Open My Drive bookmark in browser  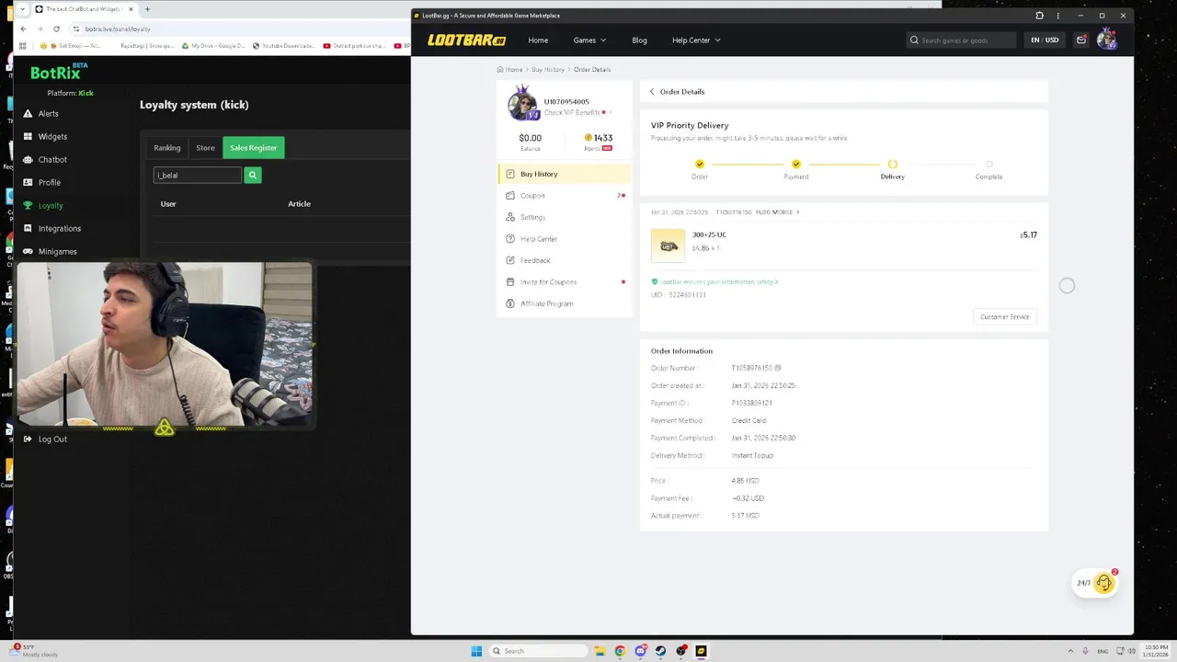coord(213,45)
